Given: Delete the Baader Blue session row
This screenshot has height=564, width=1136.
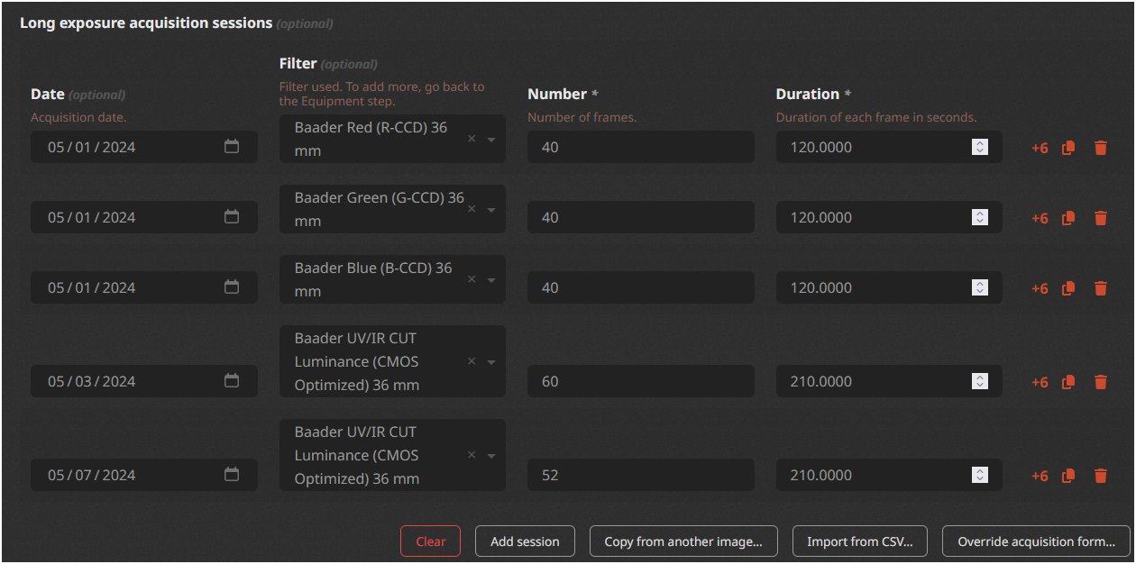Looking at the screenshot, I should (x=1100, y=288).
